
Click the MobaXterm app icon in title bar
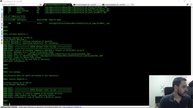(x=1, y=1)
